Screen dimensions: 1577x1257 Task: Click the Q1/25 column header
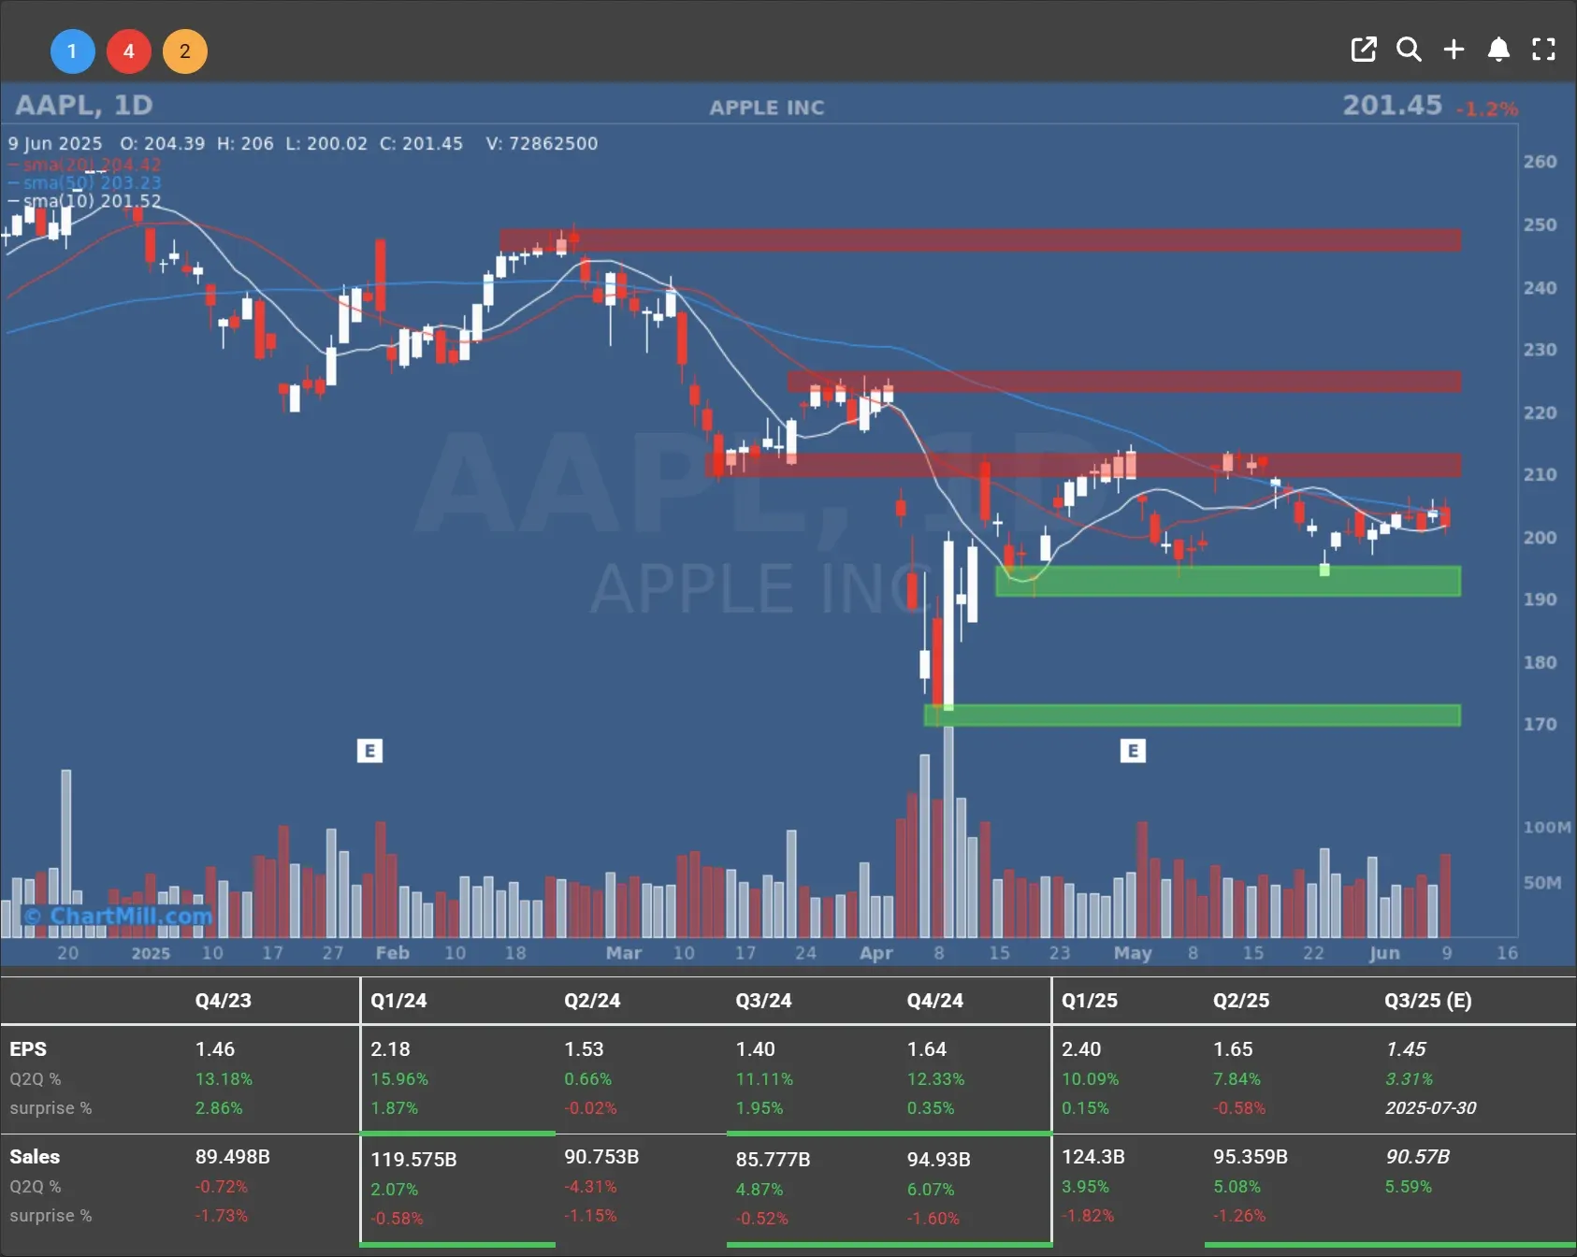coord(1090,1000)
